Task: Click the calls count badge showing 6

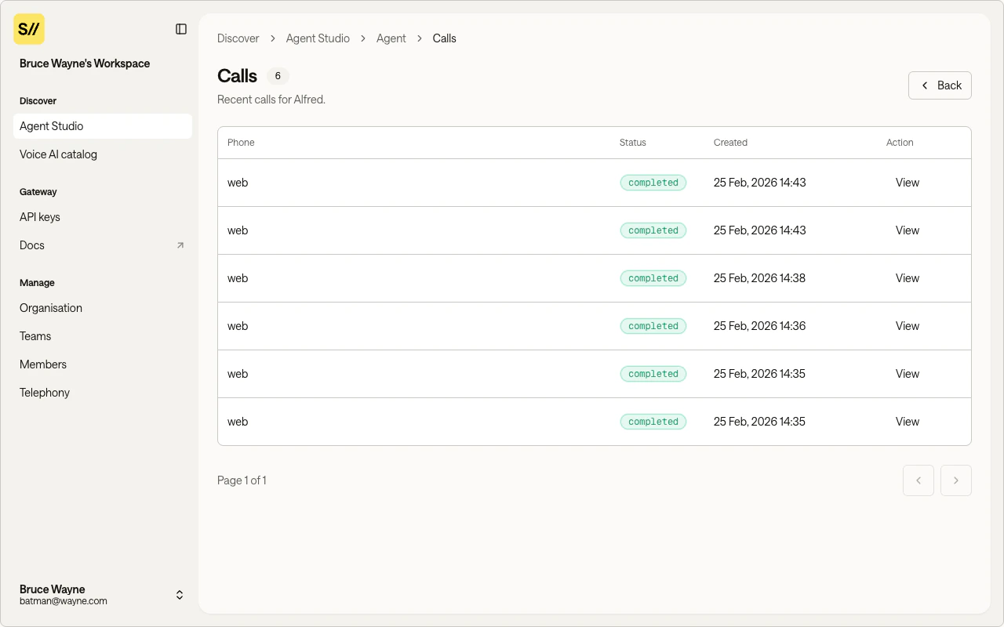Action: click(x=278, y=76)
